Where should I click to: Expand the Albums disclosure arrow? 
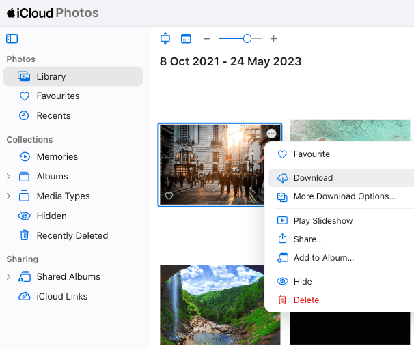click(x=8, y=177)
